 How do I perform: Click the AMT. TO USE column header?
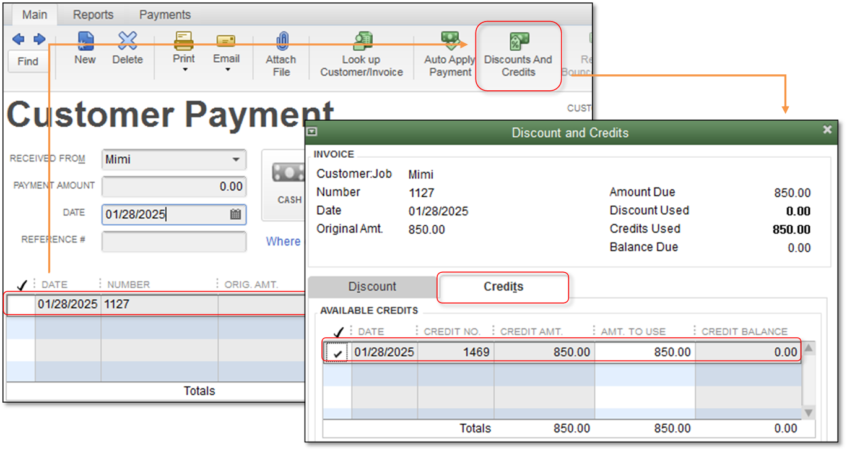(x=633, y=332)
